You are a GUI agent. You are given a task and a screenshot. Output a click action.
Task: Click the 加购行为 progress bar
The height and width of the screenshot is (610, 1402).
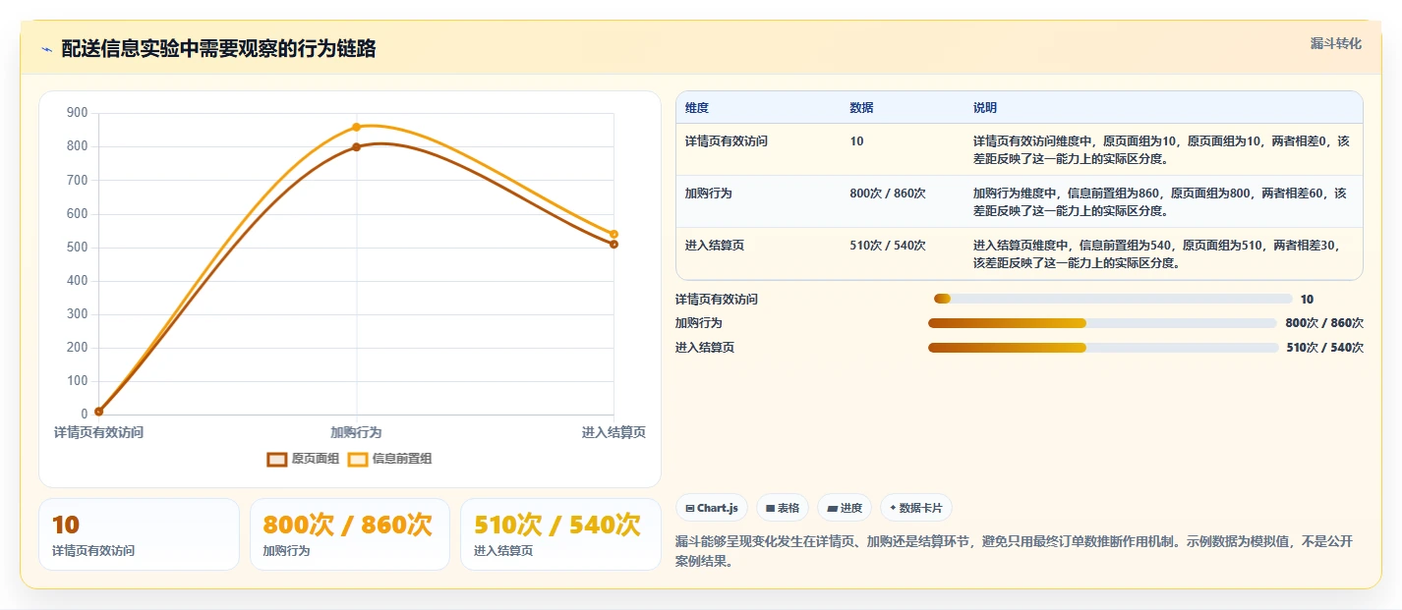pyautogui.click(x=1101, y=323)
